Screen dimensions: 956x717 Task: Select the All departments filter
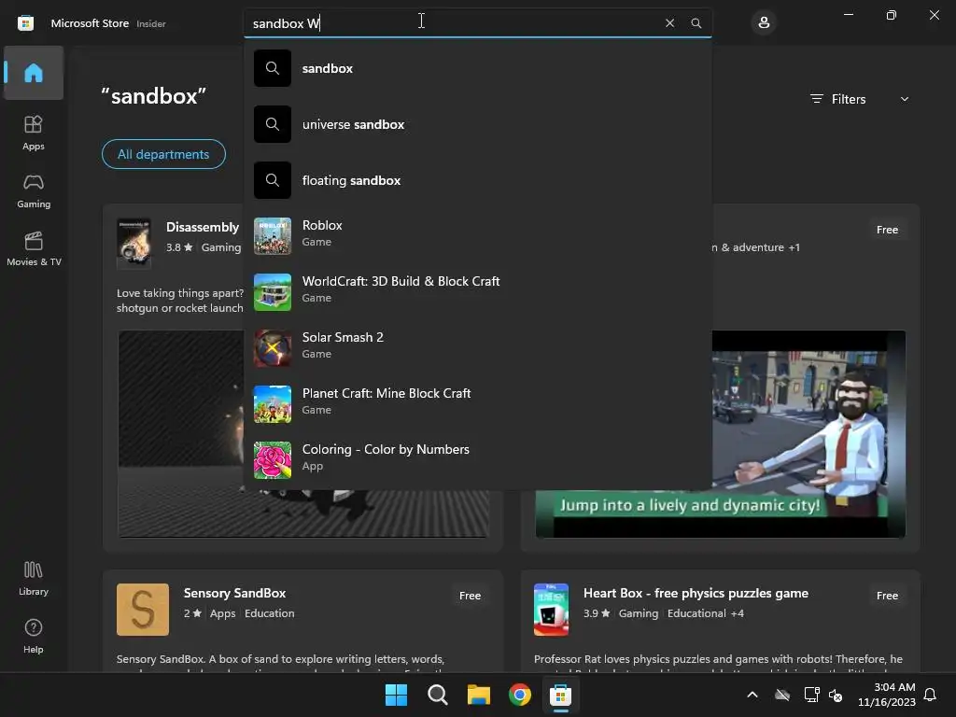163,154
